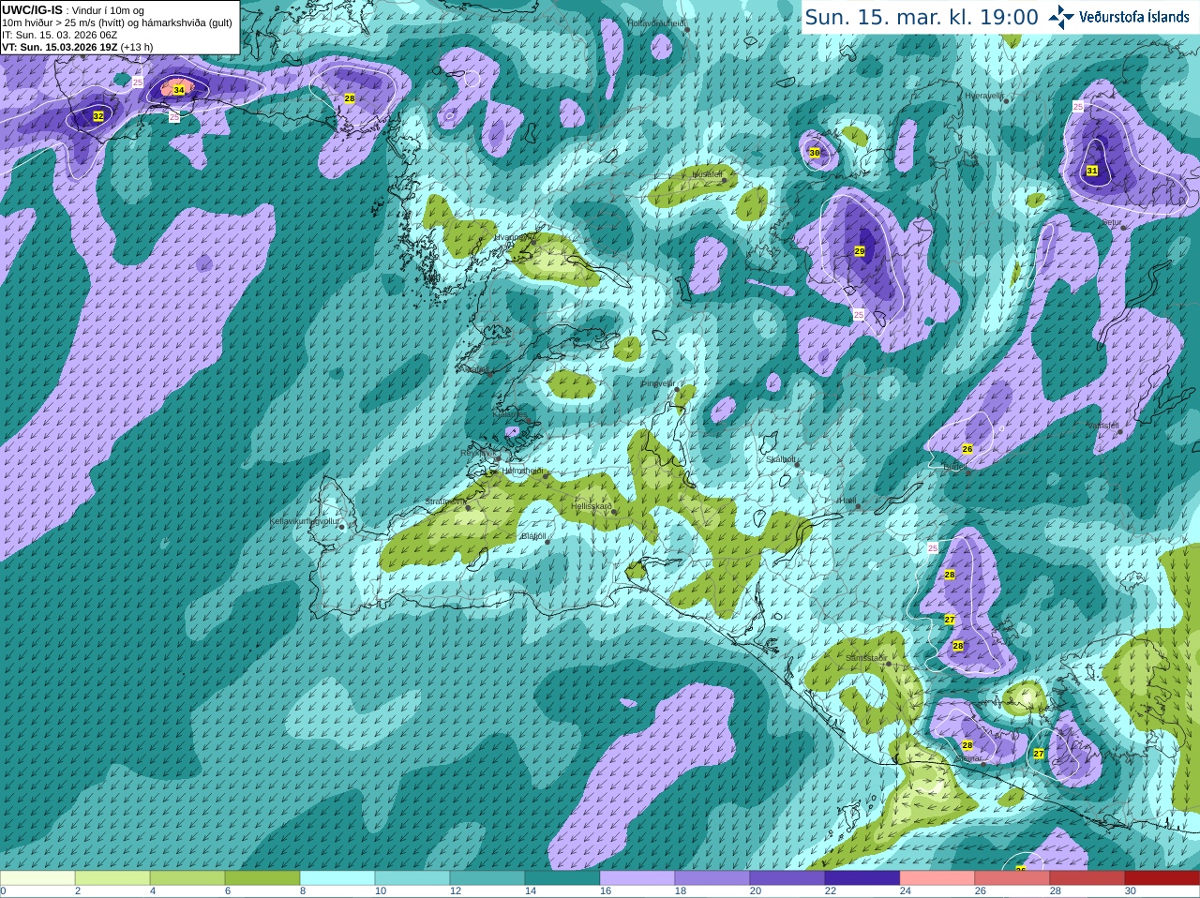The image size is (1200, 898).
Task: Select the yellow 32 gust peak label
Action: (98, 116)
